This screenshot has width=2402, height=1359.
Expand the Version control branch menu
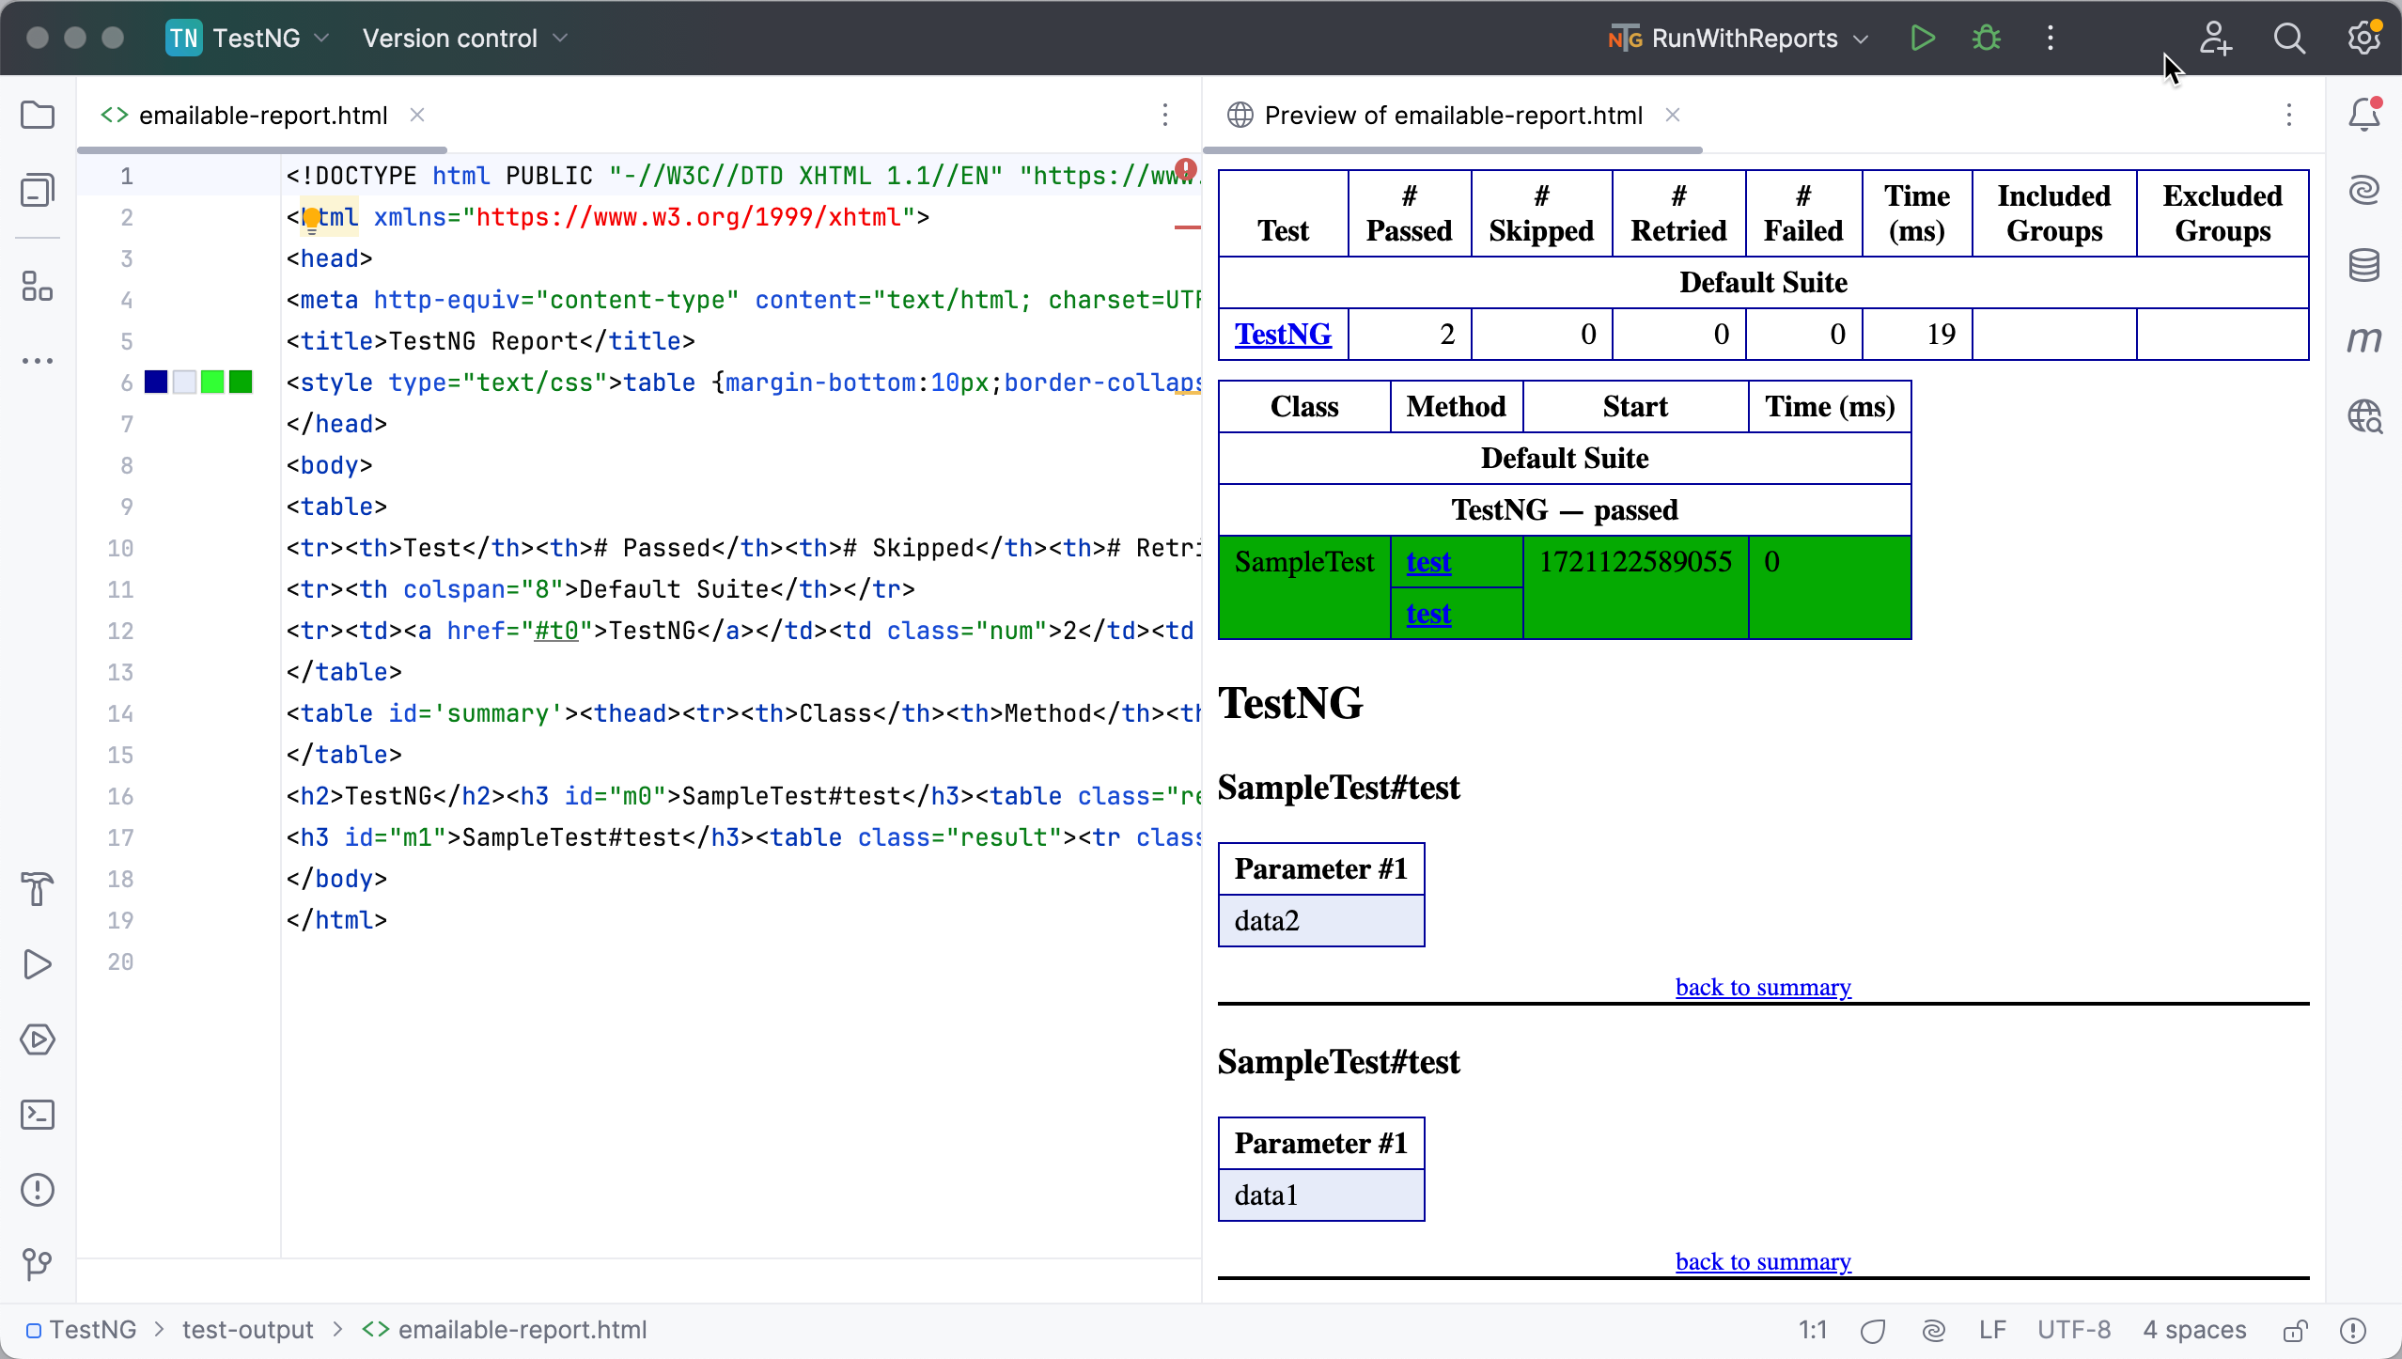point(464,38)
